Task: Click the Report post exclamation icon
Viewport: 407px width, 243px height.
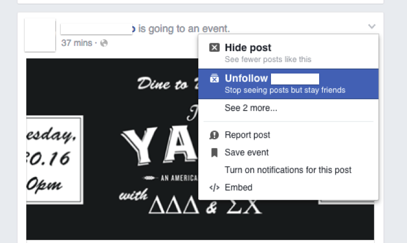Action: tap(214, 135)
